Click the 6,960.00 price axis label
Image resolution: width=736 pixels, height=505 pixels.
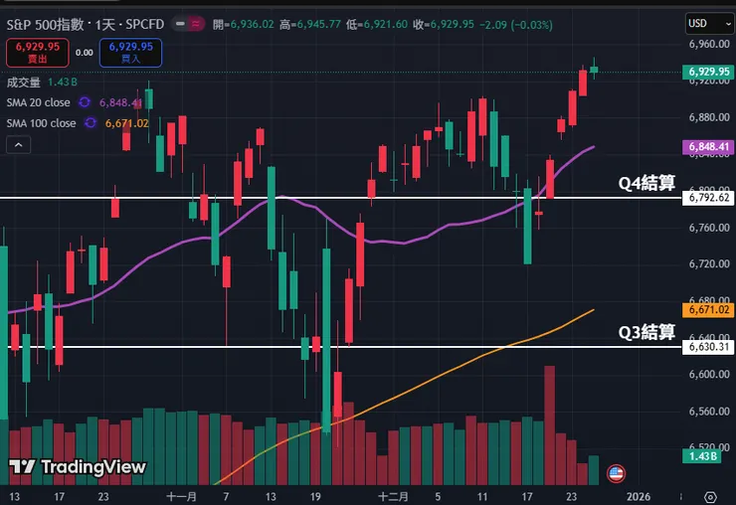(709, 44)
